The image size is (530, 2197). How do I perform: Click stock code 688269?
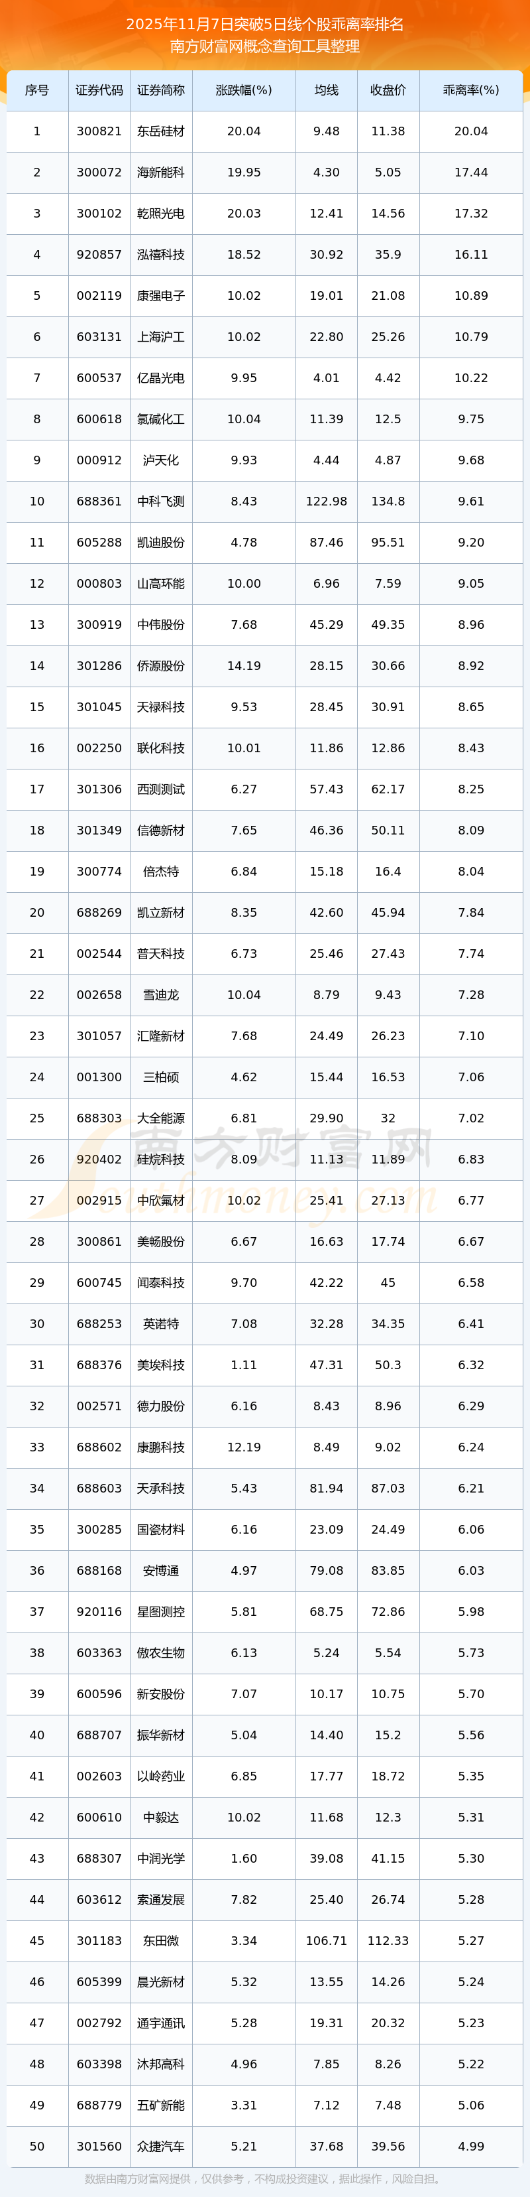[x=99, y=913]
